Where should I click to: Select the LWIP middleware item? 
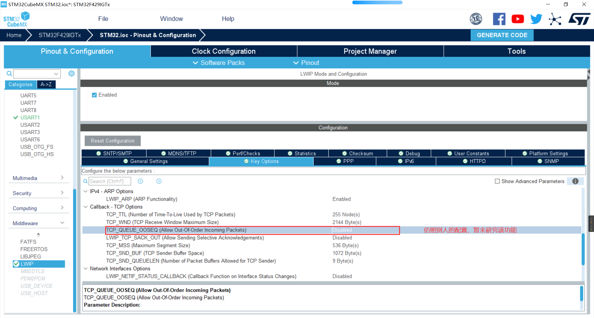[x=39, y=264]
